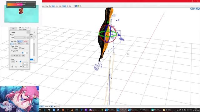The width and height of the screenshot is (200, 112).
Task: Click the blue circular icon in toolbar
Action: 76,6
